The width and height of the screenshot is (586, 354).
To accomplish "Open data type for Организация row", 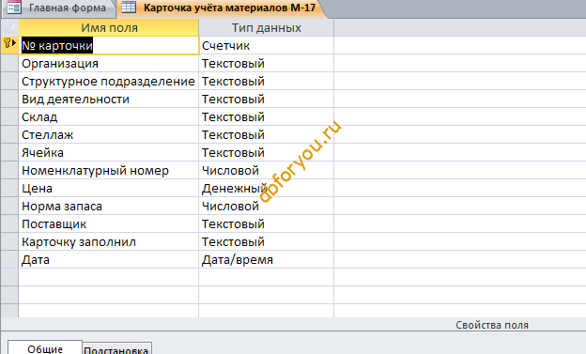I will (266, 64).
